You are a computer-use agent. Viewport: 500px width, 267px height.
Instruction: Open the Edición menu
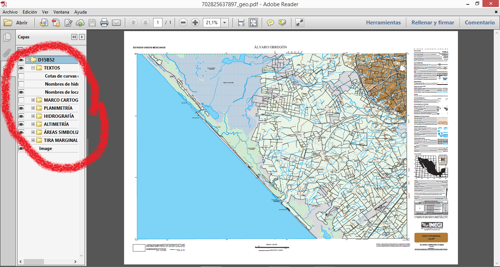coord(30,12)
